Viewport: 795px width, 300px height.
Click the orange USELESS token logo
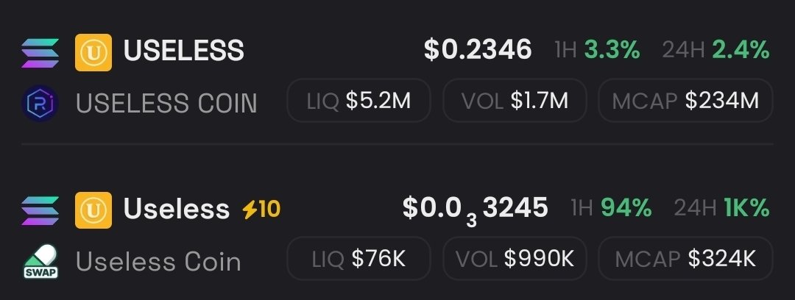coord(93,52)
